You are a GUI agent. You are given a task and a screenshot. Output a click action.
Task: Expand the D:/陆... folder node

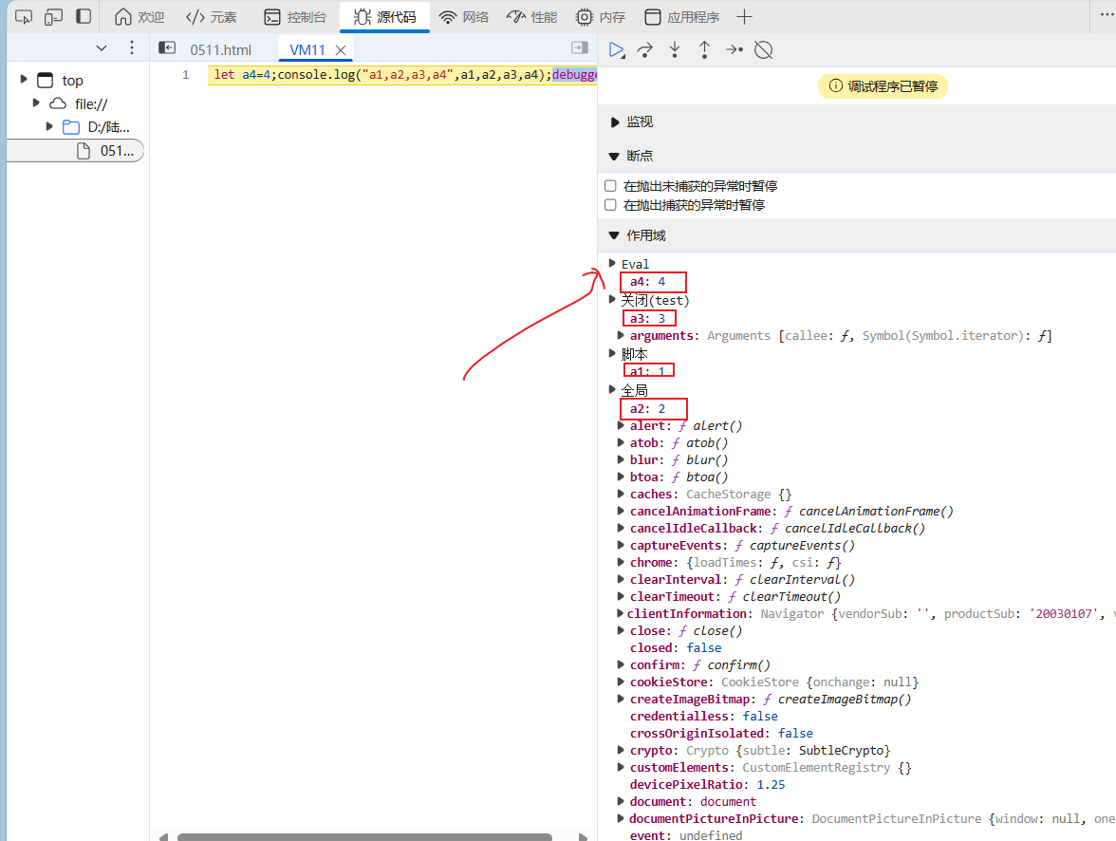tap(48, 126)
